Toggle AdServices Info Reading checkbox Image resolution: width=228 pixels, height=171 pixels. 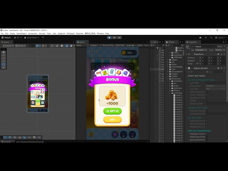[207, 121]
